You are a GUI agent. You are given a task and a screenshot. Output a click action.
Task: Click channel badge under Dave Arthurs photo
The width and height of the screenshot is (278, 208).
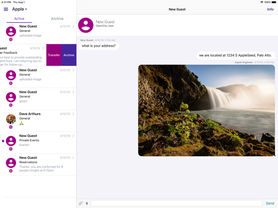[11, 127]
